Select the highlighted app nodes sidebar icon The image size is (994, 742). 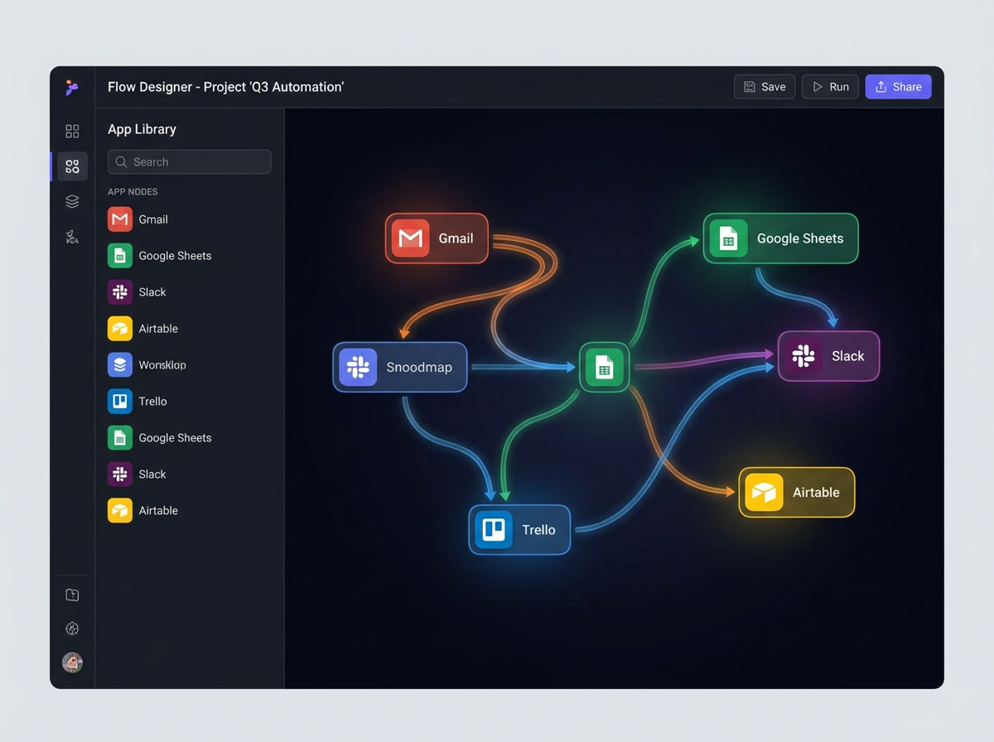point(72,166)
